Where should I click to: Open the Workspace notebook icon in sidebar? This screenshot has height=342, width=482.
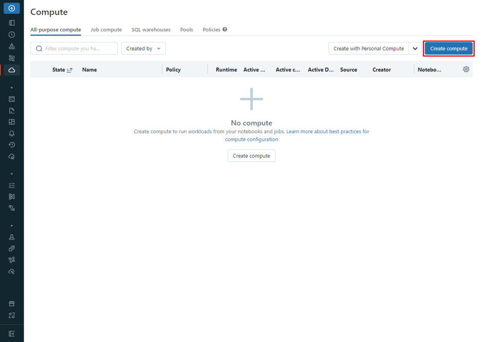click(x=12, y=23)
